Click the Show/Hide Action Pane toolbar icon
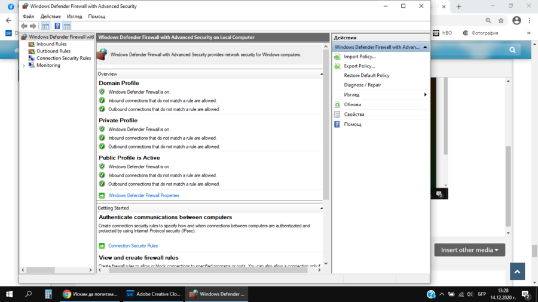538x302 pixels. [x=67, y=26]
